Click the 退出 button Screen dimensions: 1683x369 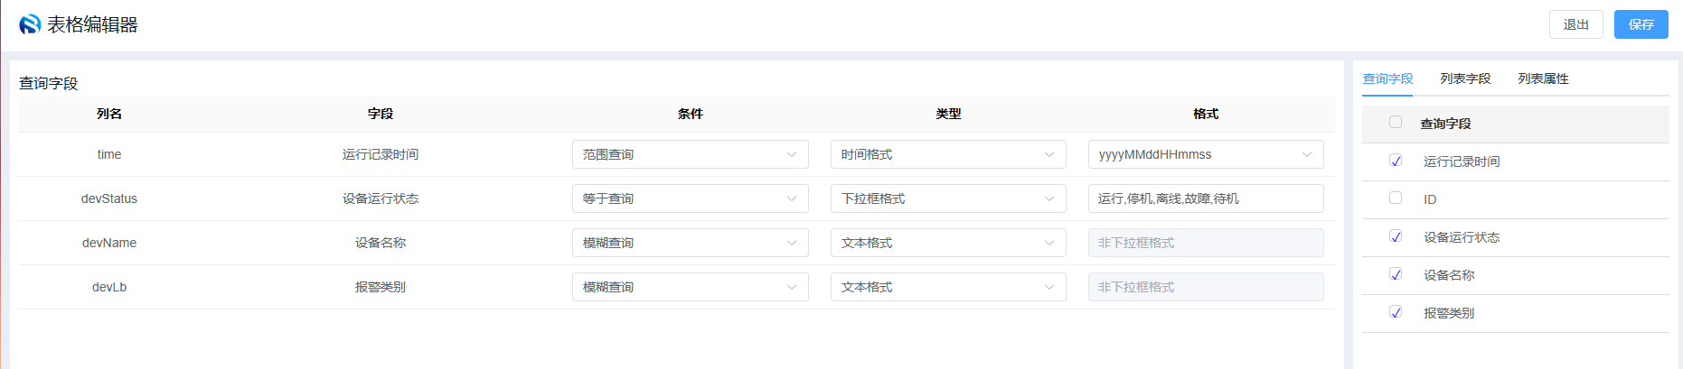[1576, 24]
